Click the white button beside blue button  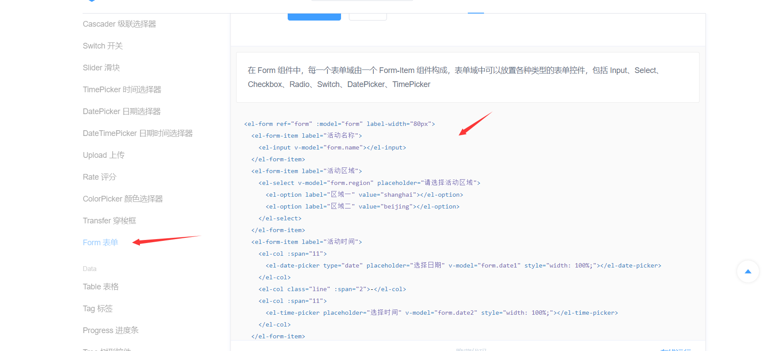point(368,17)
